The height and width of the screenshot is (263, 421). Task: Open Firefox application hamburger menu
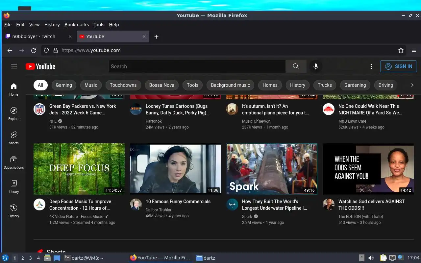[x=414, y=50]
